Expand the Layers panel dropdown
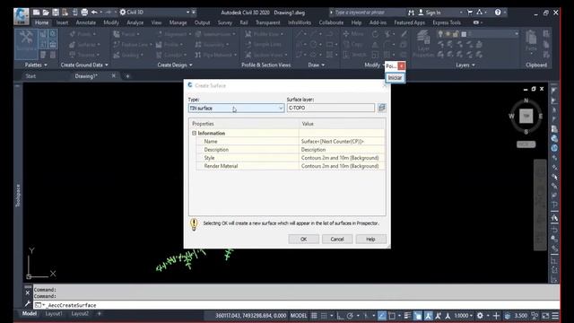This screenshot has height=323, width=574. click(465, 65)
